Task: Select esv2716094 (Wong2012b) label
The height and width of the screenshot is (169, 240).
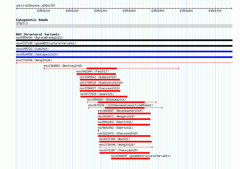Action: pos(34,60)
